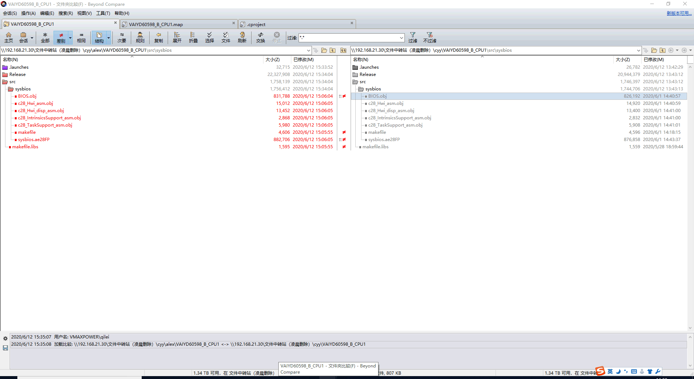
Task: Open structure (结构) dropdown arrow
Action: click(x=108, y=38)
